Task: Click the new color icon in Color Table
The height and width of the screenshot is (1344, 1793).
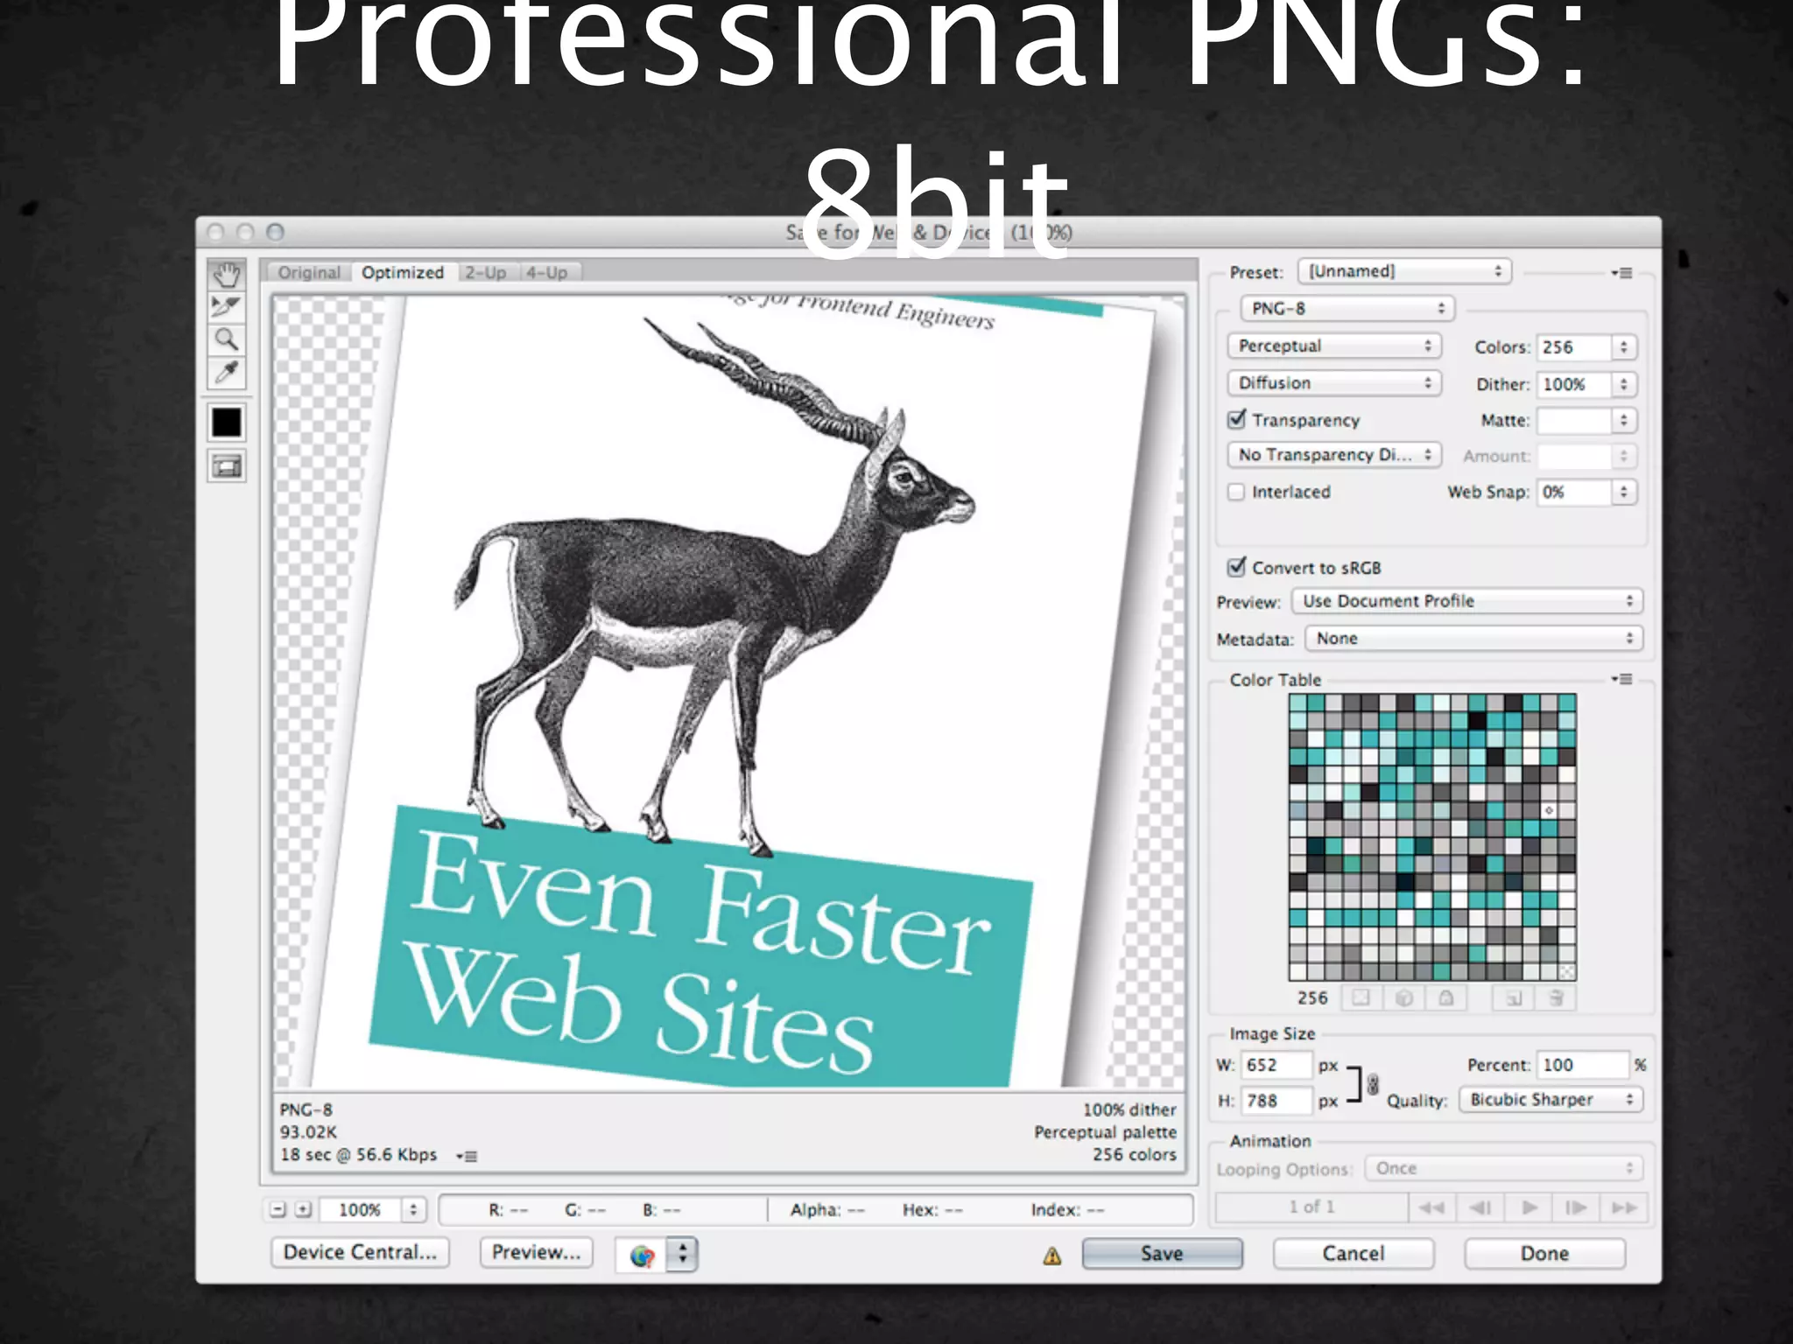Action: click(x=1513, y=998)
